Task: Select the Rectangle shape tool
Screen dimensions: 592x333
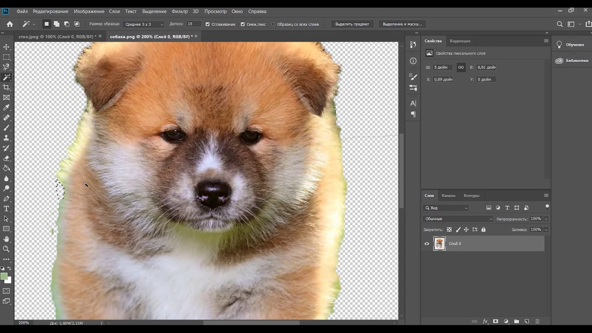Action: point(6,229)
